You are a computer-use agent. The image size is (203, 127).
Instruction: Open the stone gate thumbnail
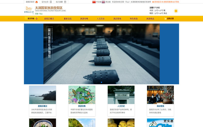click(x=121, y=95)
